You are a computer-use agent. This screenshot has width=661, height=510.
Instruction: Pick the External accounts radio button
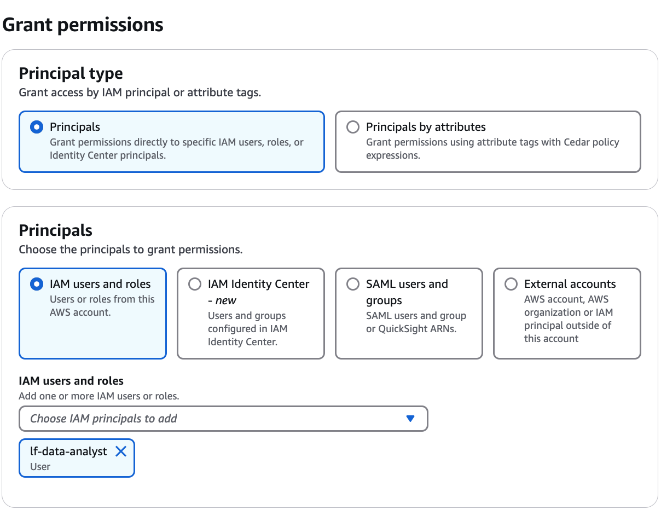pyautogui.click(x=511, y=284)
